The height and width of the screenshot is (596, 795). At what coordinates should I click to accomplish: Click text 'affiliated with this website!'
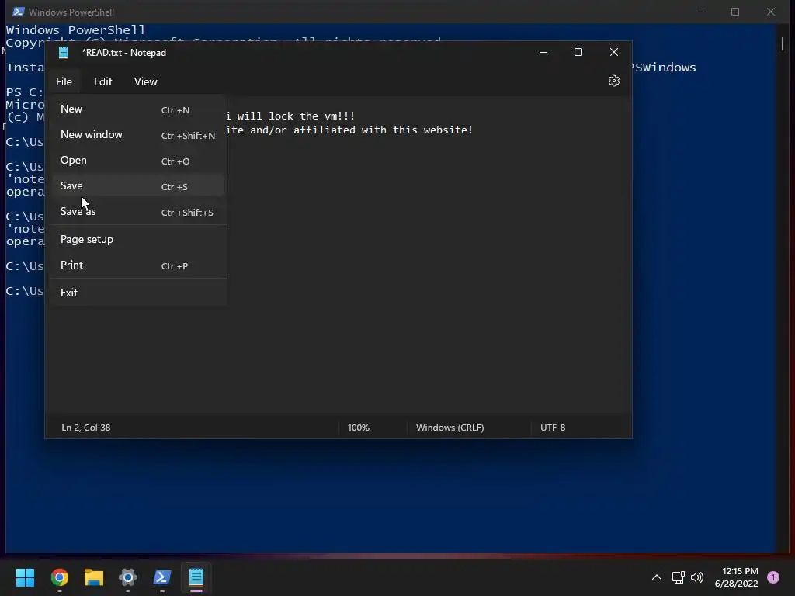[x=384, y=130]
